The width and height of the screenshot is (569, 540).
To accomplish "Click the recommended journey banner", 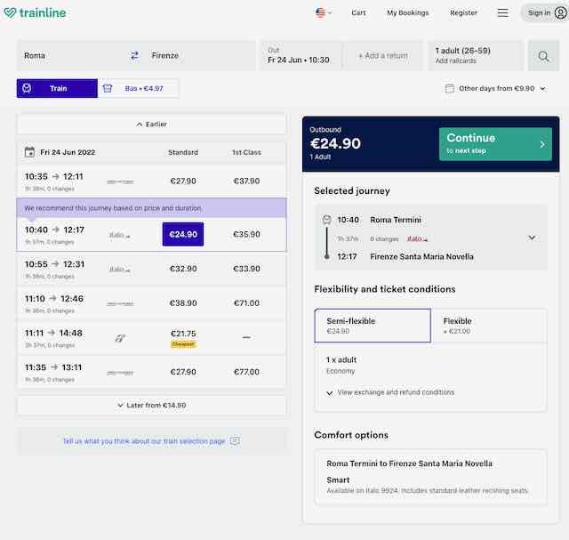I will (x=151, y=208).
